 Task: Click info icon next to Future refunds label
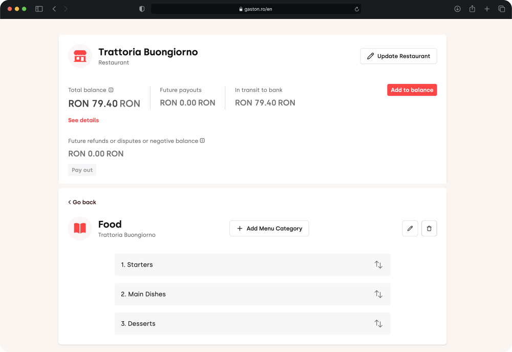point(202,141)
